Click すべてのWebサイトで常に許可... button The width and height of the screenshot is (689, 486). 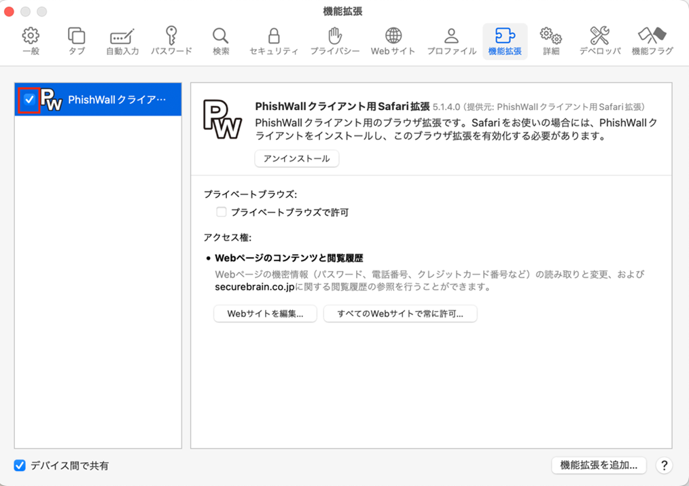pos(400,314)
